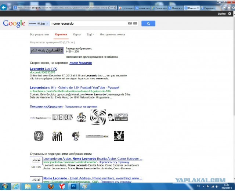Click the volume speaker tray icon
This screenshot has height=191, width=235.
point(217,187)
